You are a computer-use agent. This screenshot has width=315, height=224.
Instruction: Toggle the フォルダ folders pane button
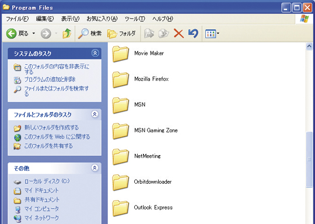pos(121,33)
